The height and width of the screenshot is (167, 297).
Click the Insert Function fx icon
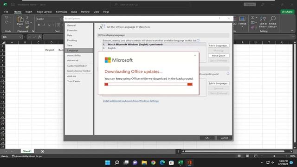(x=39, y=37)
